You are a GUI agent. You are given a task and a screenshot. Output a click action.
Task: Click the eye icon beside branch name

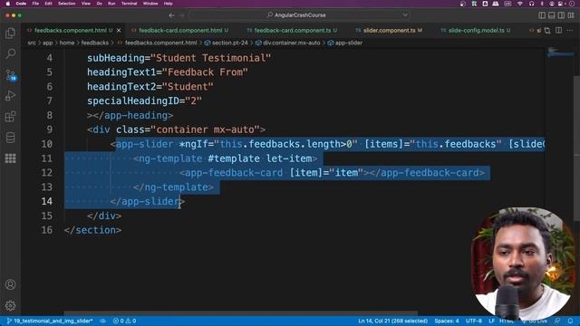(x=102, y=321)
